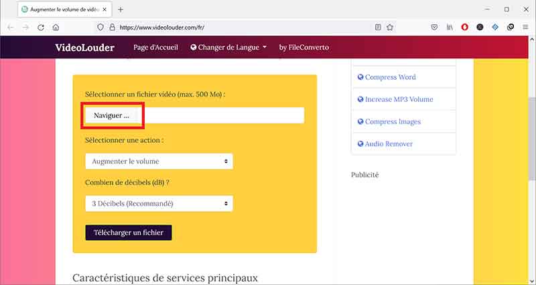Click the Naviguer file browse button
Viewport: 536px width, 285px height.
tap(112, 115)
